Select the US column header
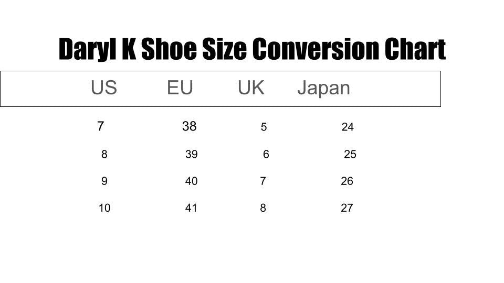This screenshot has height=283, width=504. tap(103, 88)
